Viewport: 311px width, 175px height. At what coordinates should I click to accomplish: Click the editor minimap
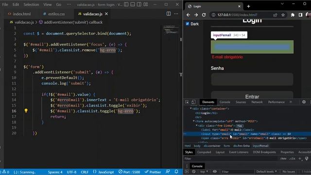(x=171, y=30)
